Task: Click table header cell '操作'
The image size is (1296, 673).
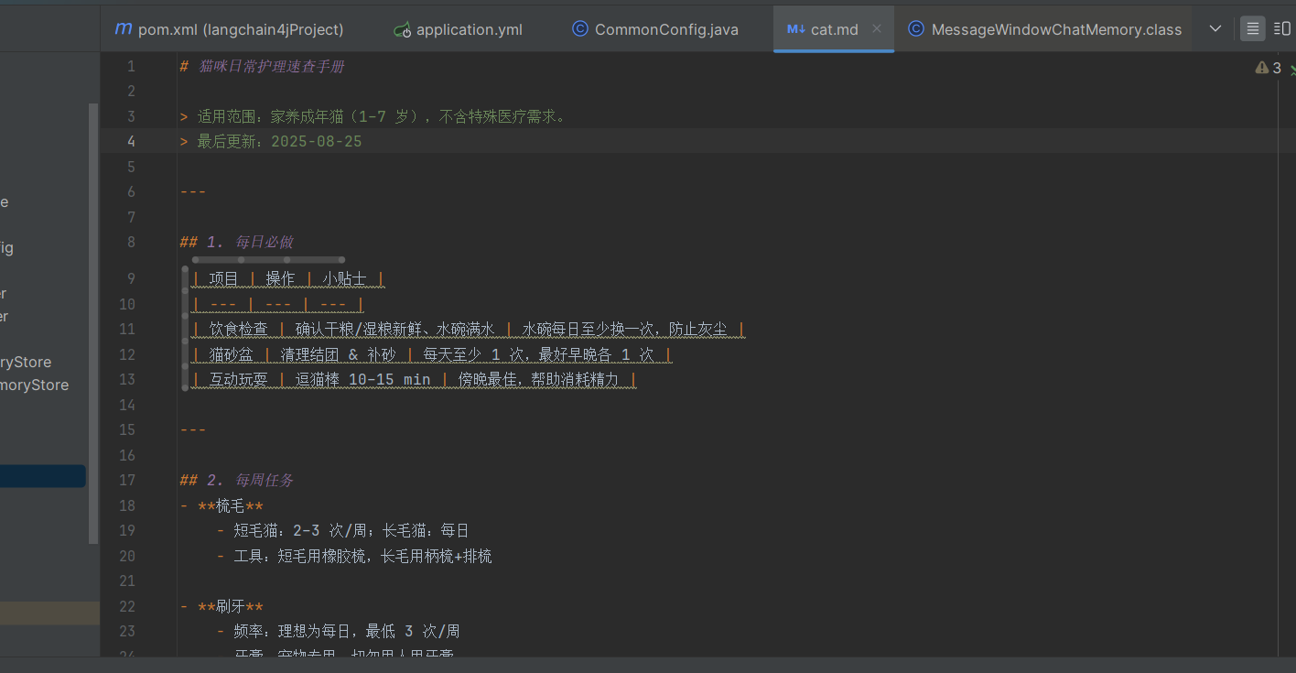Action: pyautogui.click(x=280, y=279)
